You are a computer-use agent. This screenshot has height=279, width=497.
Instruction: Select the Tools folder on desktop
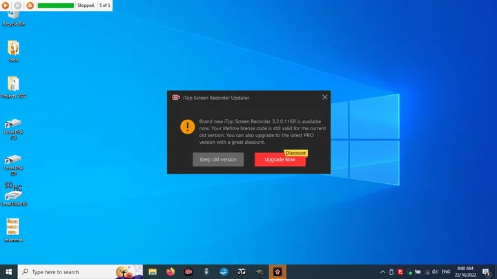[14, 48]
